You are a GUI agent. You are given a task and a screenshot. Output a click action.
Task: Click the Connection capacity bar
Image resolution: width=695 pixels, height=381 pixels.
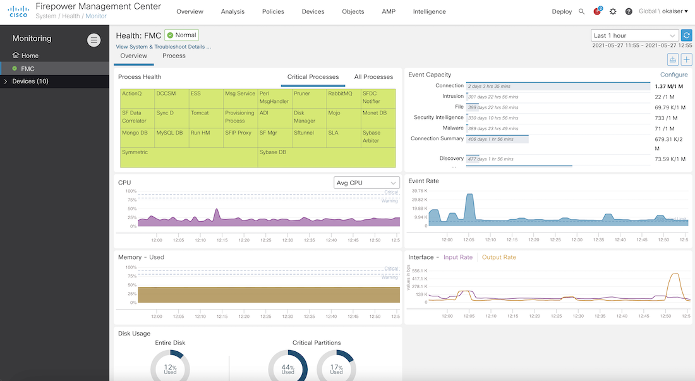point(558,86)
